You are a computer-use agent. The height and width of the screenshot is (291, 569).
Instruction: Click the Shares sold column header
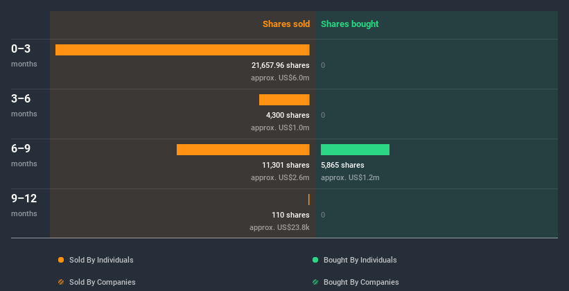click(286, 24)
